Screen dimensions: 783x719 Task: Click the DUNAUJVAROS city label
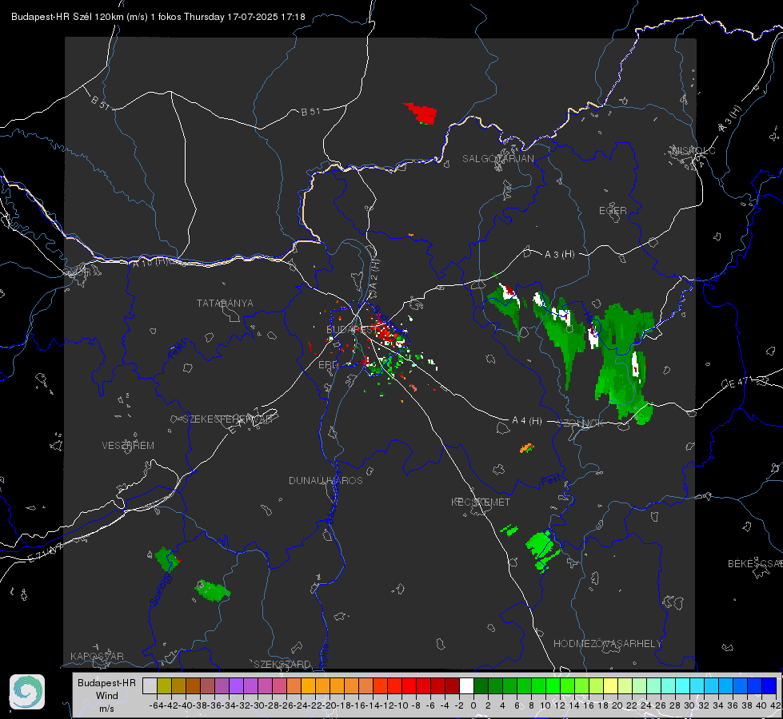coord(326,480)
